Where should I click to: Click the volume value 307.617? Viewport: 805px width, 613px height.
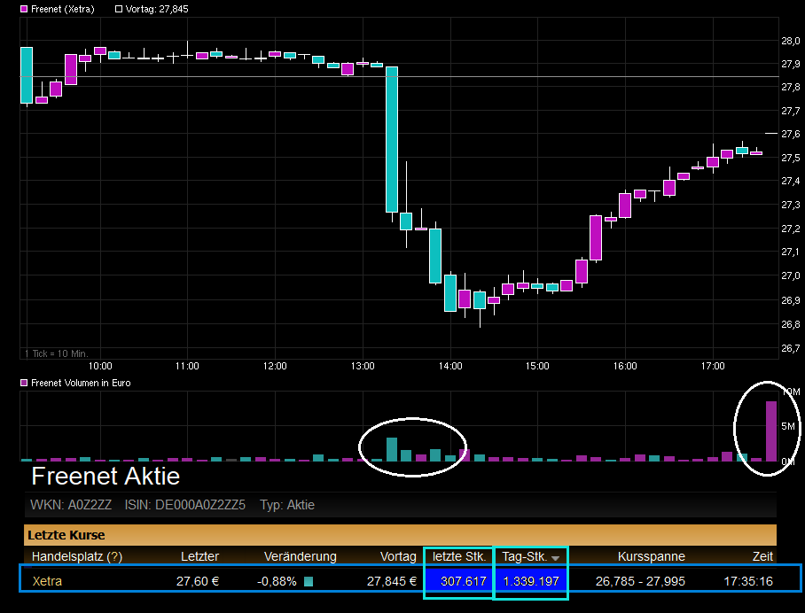pos(463,581)
